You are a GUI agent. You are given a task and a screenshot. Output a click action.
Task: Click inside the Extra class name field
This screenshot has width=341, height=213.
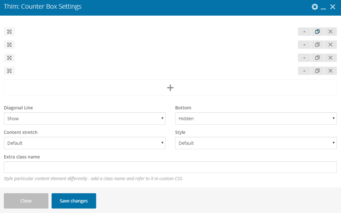coord(170,167)
